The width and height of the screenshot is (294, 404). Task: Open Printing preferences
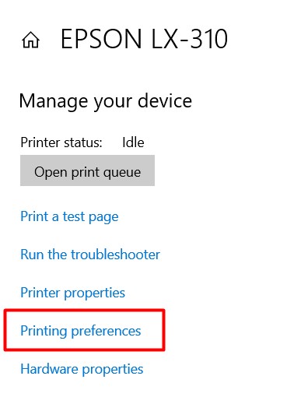coord(81,331)
